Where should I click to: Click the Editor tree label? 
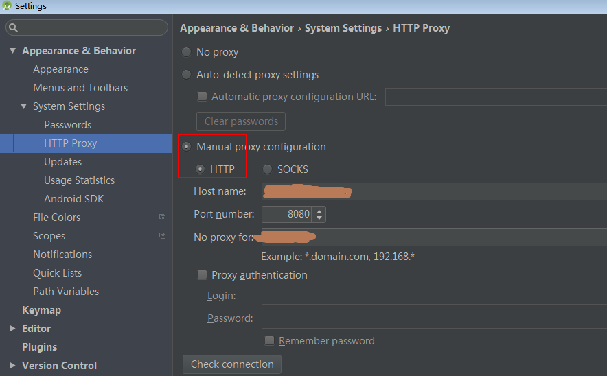(x=36, y=329)
